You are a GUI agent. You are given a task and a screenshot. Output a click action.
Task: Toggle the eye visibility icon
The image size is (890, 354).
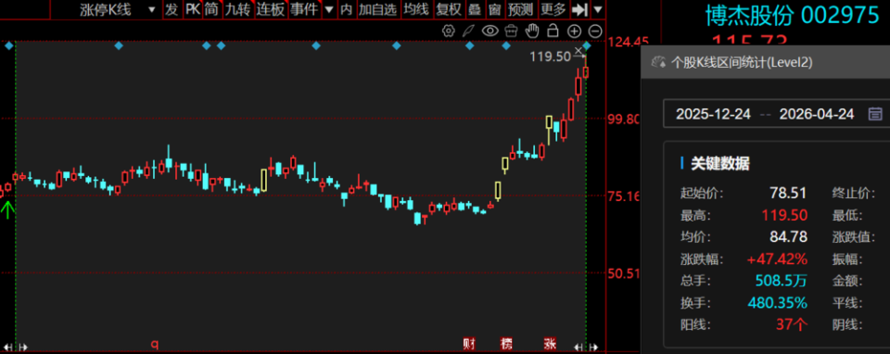[x=489, y=31]
